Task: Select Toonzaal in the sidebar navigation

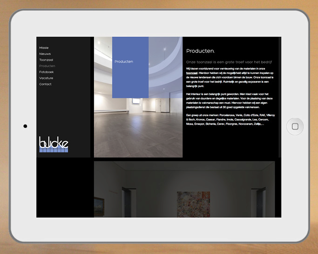Action: tap(46, 60)
